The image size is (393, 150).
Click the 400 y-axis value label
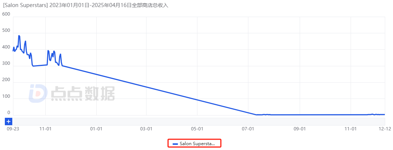tap(6, 47)
